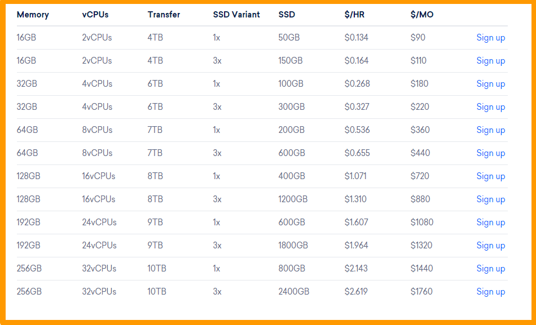
Task: Sign up for the $1320 monthly plan
Action: [490, 246]
